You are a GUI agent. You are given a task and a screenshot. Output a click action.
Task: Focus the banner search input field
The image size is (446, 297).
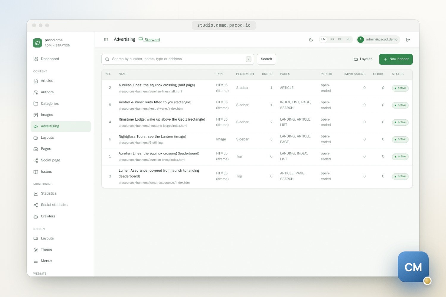(x=178, y=59)
